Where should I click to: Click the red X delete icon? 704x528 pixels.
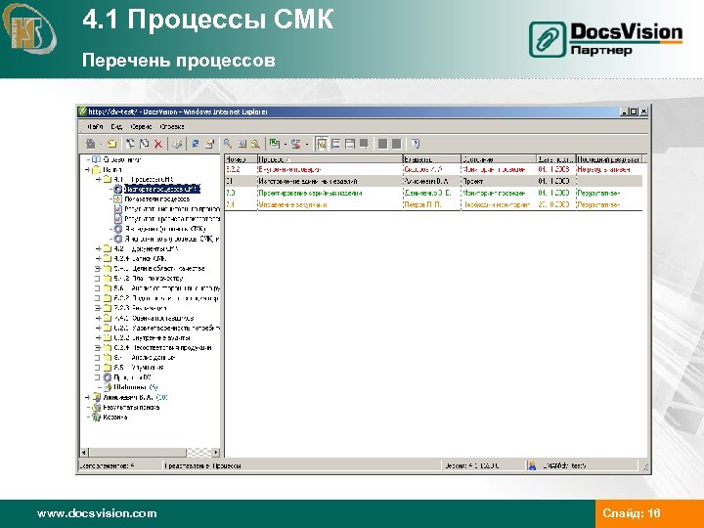tap(158, 144)
